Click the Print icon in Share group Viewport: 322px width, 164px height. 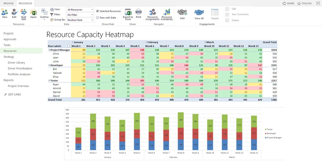139,12
